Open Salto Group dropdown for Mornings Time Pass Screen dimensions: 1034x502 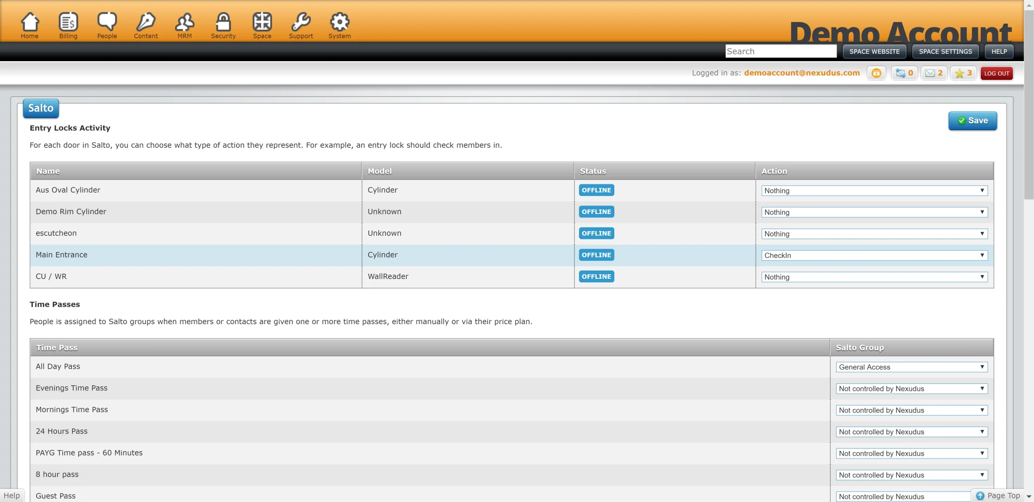coord(912,410)
